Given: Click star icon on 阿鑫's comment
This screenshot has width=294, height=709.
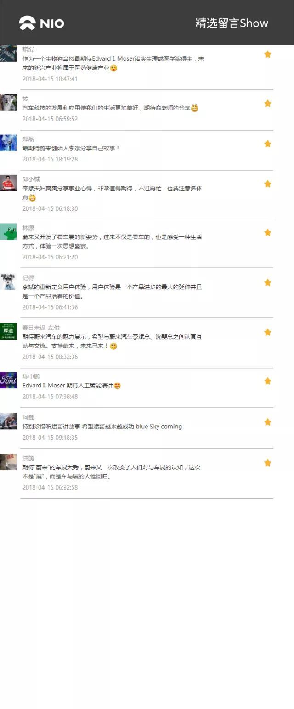Looking at the screenshot, I should [268, 422].
